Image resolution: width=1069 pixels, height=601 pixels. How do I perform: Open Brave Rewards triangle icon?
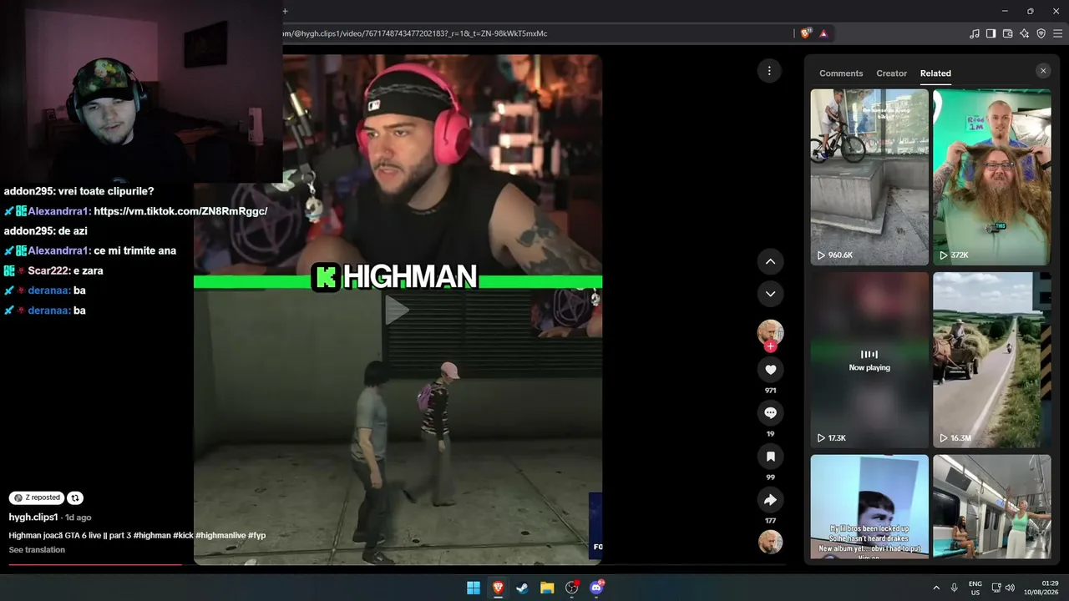pos(823,33)
